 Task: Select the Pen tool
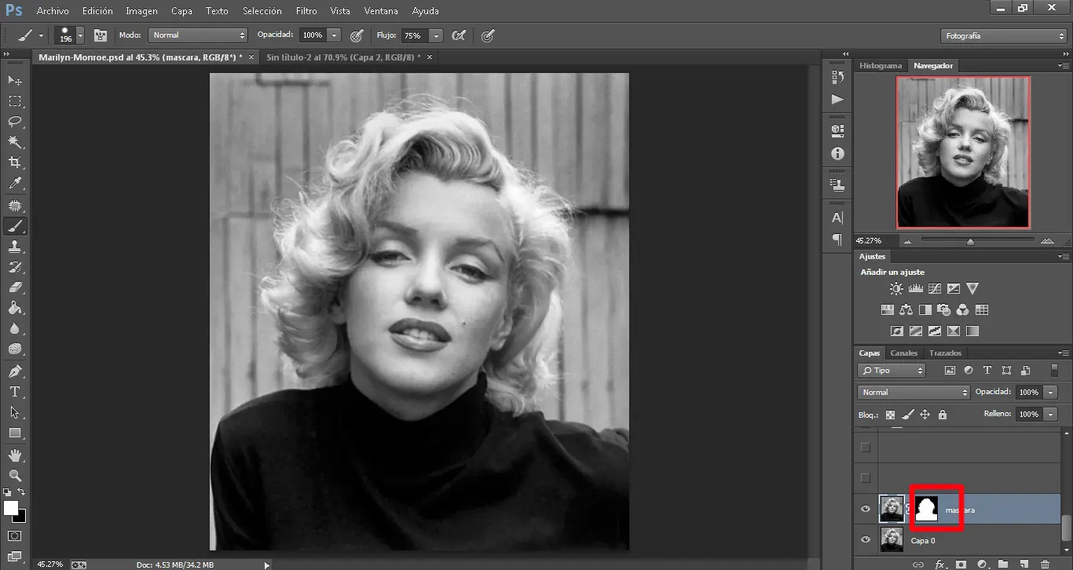pos(15,371)
